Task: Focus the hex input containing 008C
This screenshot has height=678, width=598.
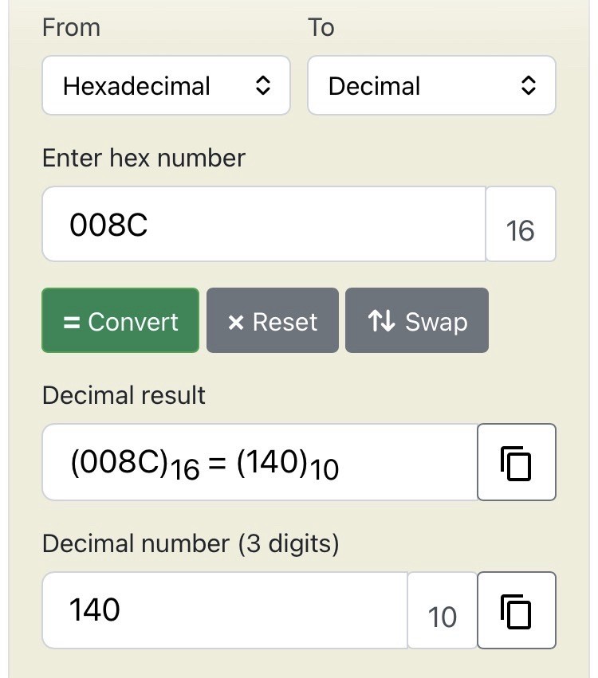Action: coord(263,225)
